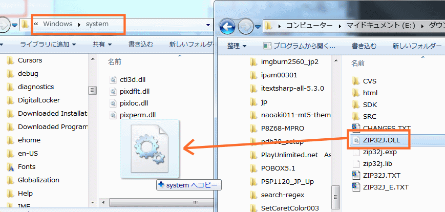
Task: Click the ZIP32J.DLL file icon
Action: pyautogui.click(x=356, y=139)
